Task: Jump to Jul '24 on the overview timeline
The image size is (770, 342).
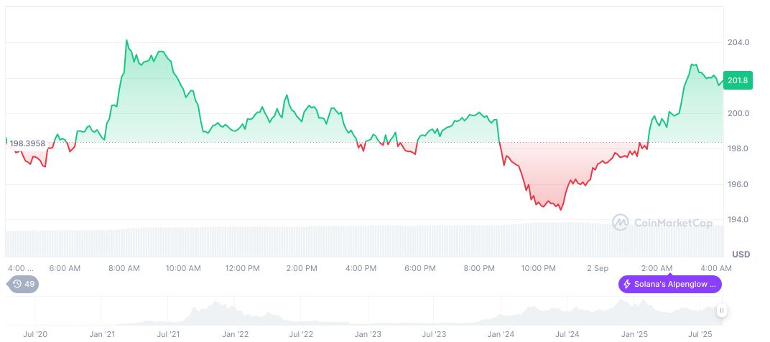Action: (x=567, y=334)
